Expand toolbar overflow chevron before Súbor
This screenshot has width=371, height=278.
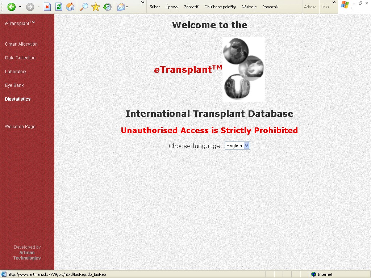[x=143, y=3]
